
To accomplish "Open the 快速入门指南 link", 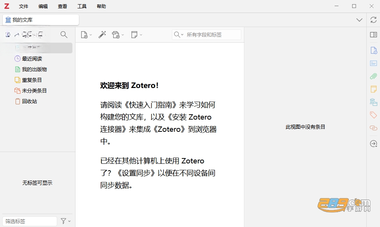I will pos(150,105).
